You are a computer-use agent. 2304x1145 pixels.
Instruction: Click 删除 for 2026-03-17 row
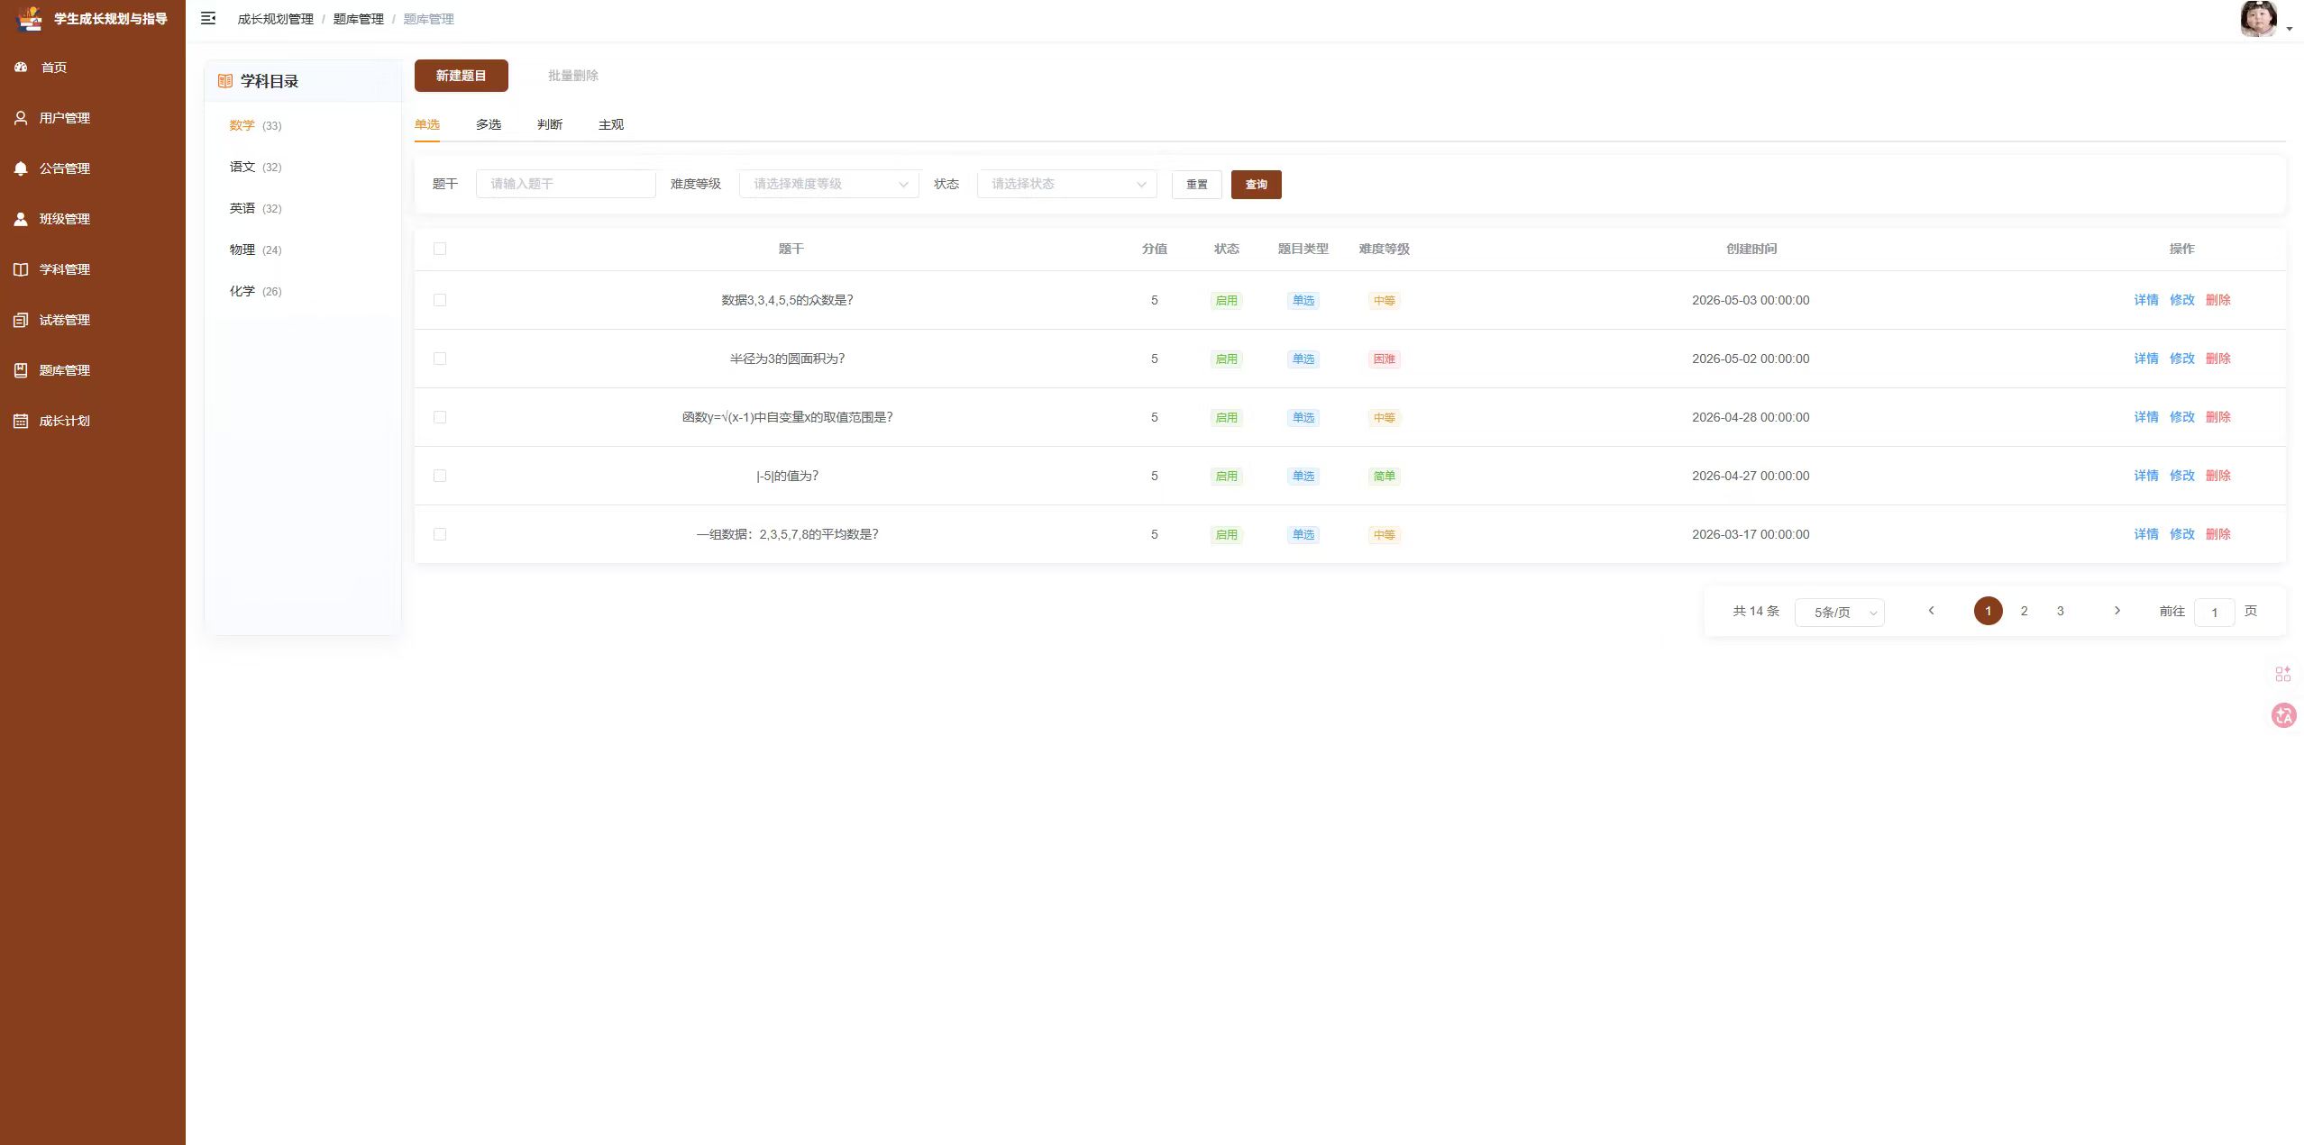[x=2218, y=534]
